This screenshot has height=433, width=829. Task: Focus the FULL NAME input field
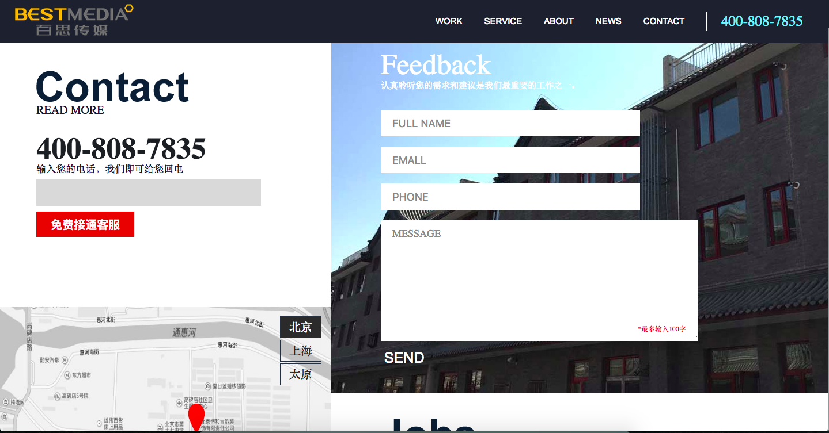pyautogui.click(x=510, y=123)
